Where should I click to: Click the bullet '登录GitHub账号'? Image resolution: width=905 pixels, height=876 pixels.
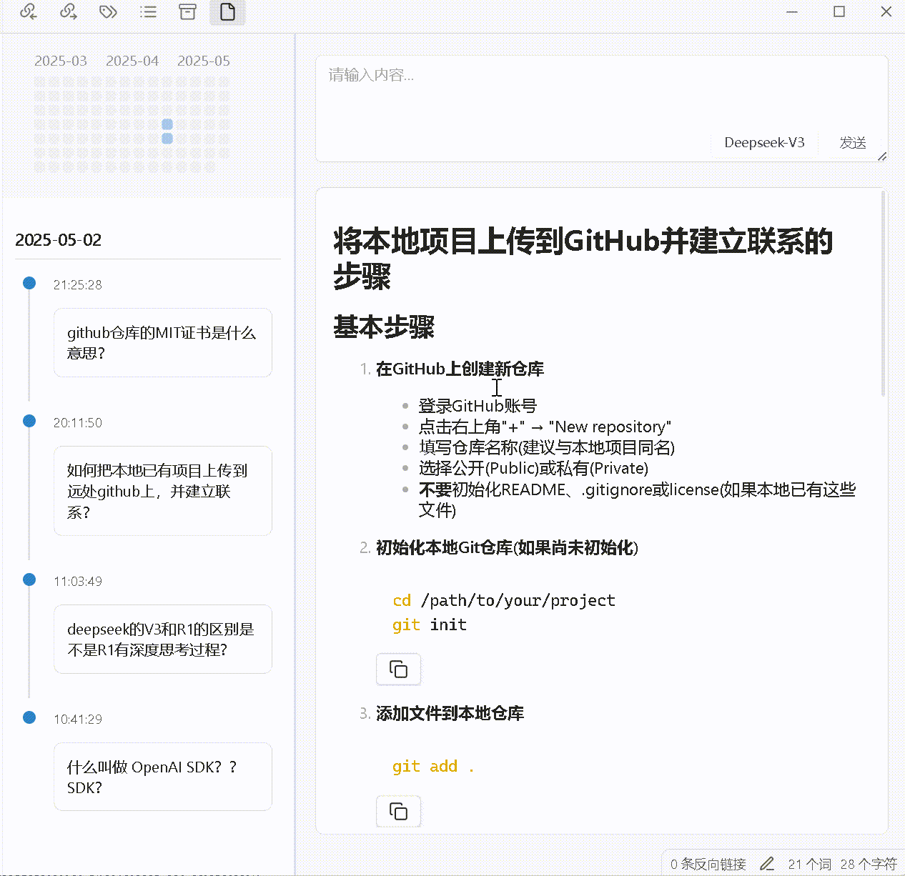(478, 406)
